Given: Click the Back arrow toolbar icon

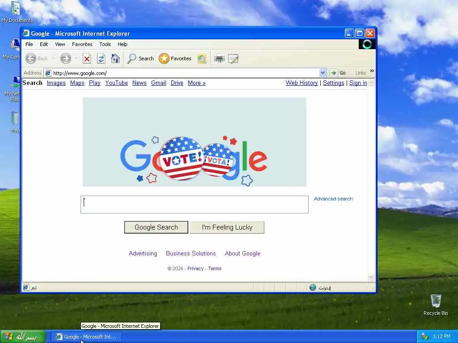Looking at the screenshot, I should (x=31, y=59).
